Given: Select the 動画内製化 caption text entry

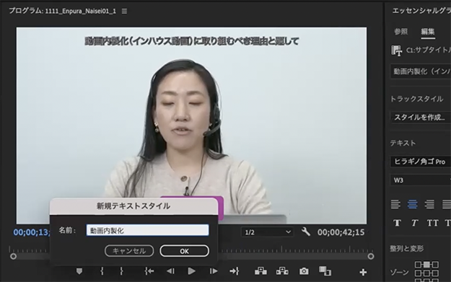Looking at the screenshot, I should (421, 71).
